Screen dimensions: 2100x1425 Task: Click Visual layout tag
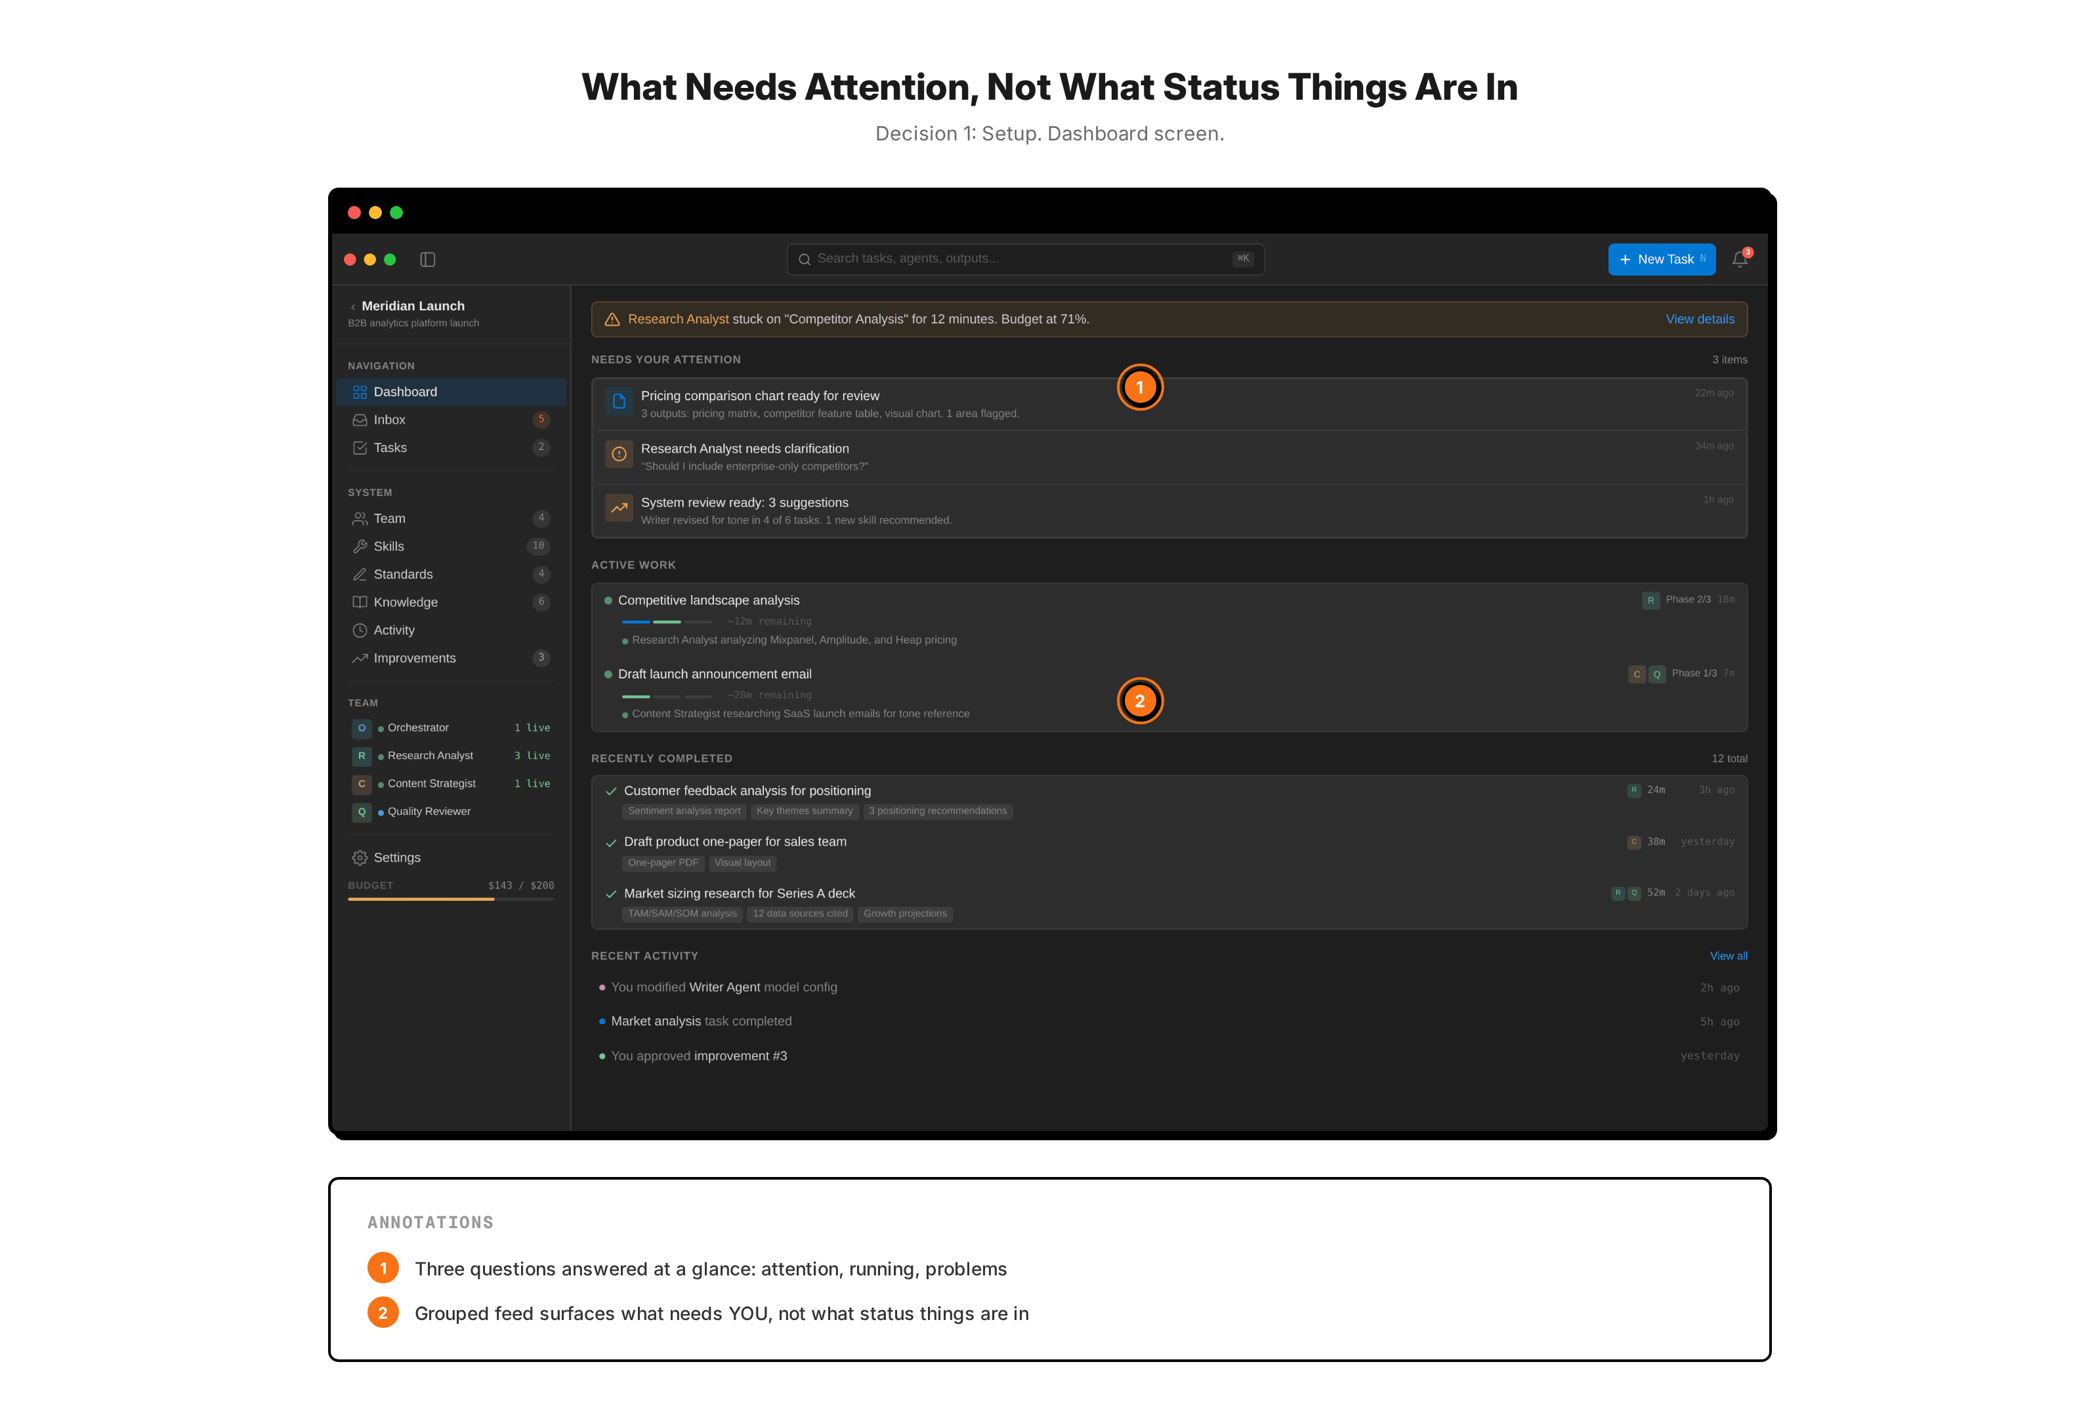click(743, 863)
